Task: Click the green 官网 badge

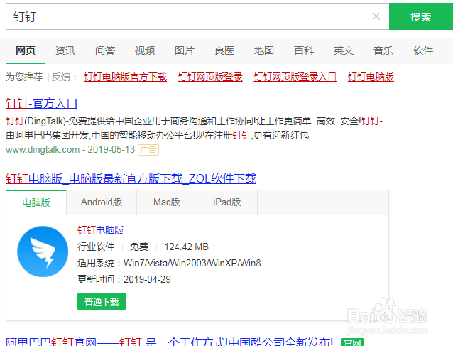Action: click(x=352, y=342)
